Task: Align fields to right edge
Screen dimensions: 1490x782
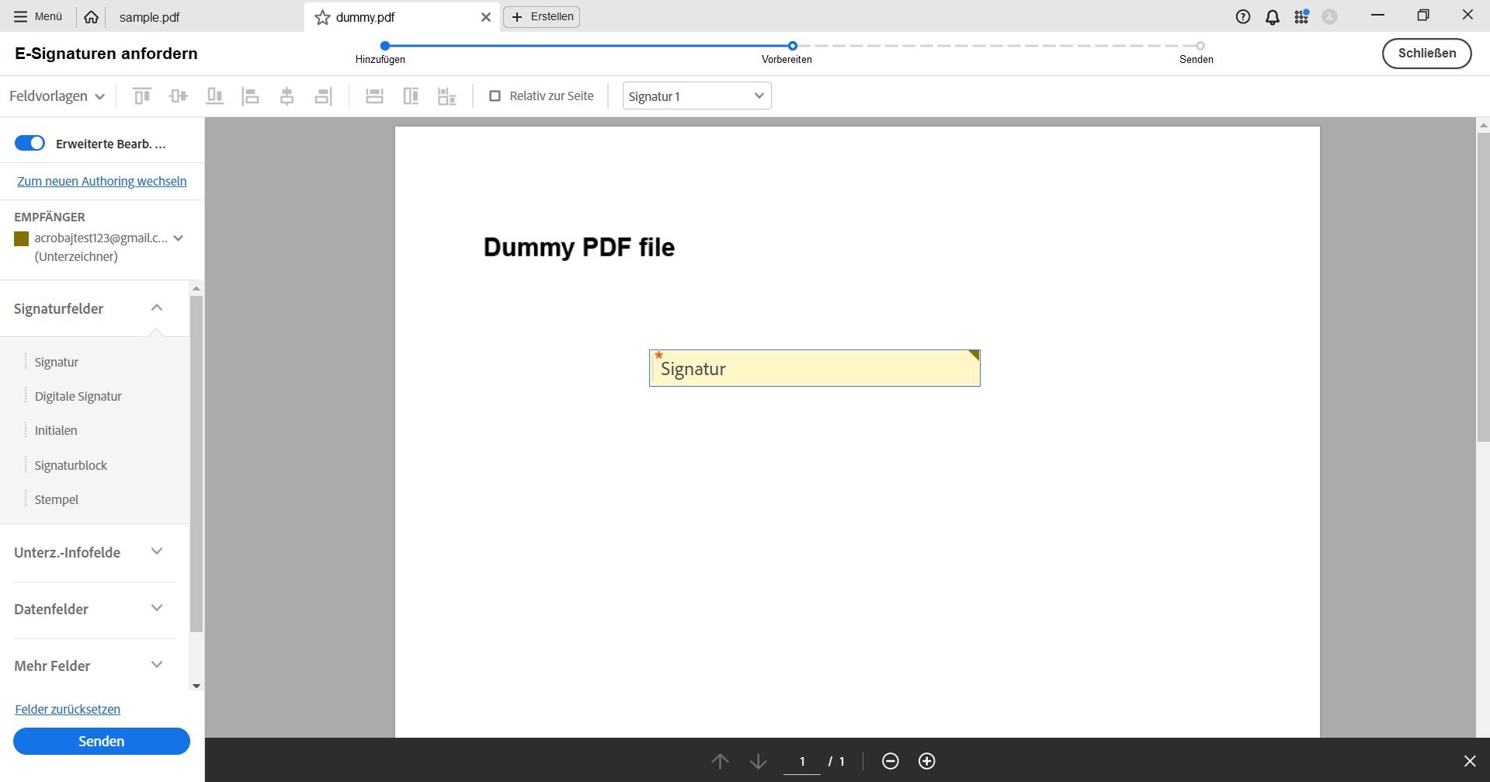Action: click(x=323, y=96)
